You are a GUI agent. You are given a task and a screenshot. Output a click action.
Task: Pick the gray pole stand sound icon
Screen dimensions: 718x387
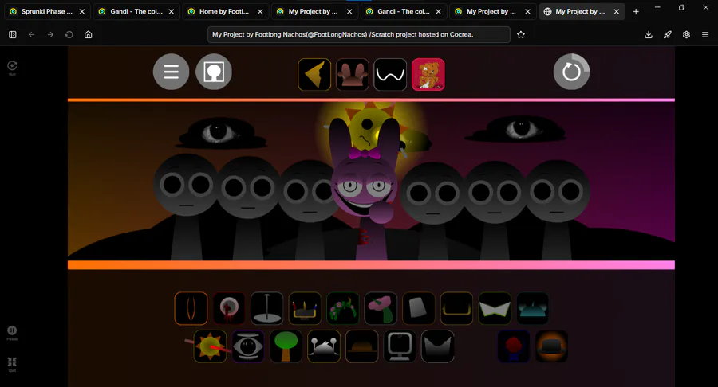coord(267,308)
